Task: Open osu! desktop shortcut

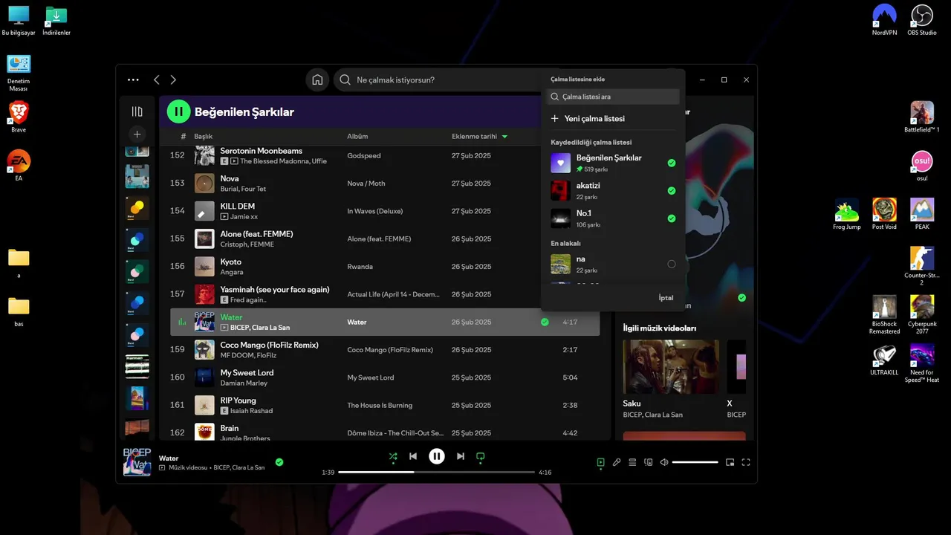Action: 922,166
